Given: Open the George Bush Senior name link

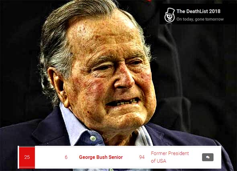Looking at the screenshot, I should 101,157.
